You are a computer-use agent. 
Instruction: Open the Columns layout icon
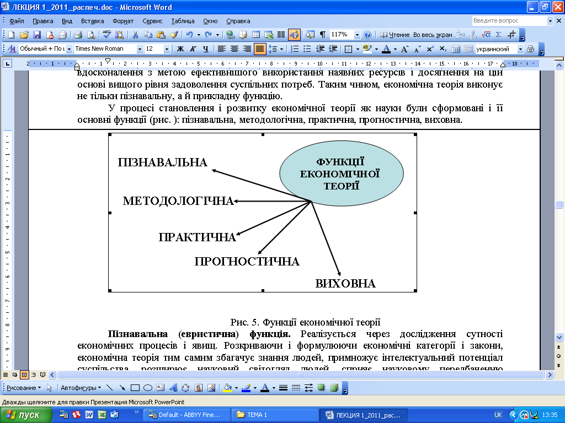tap(281, 35)
